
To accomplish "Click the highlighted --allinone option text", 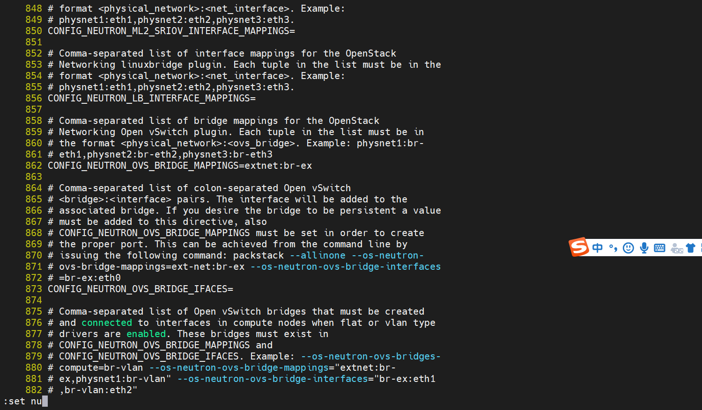I will tap(318, 255).
